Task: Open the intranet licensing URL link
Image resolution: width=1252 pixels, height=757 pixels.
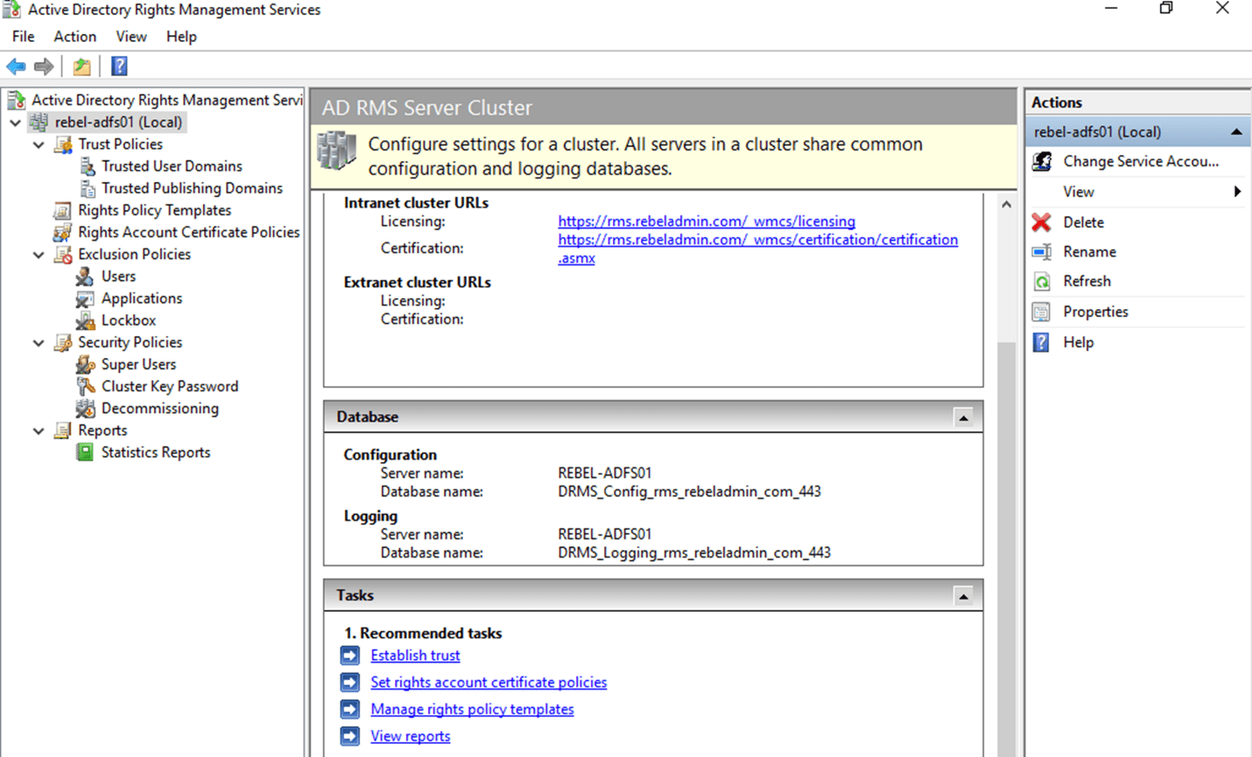Action: point(706,221)
